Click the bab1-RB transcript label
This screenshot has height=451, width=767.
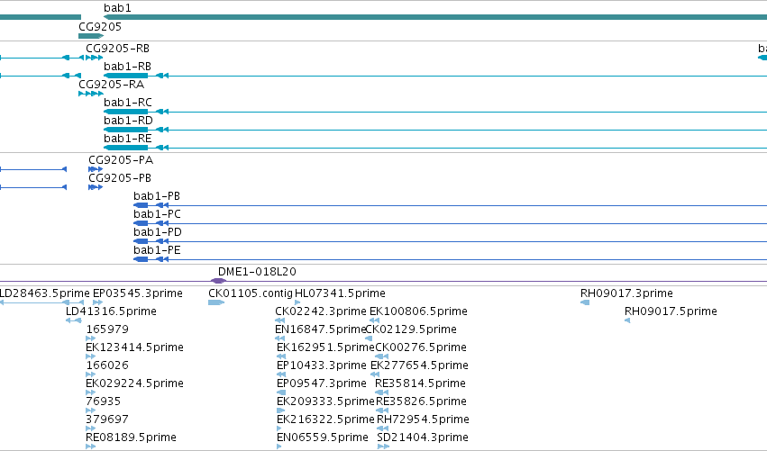127,67
